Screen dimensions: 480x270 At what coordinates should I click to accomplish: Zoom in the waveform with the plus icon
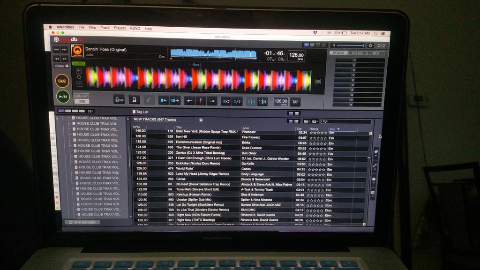click(x=79, y=71)
